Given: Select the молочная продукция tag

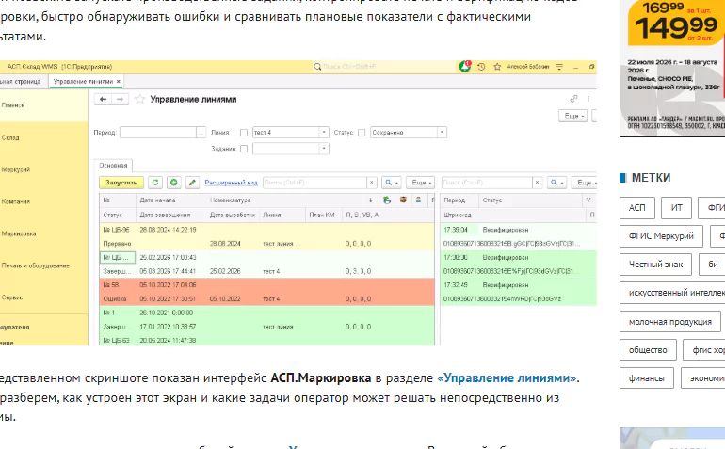Looking at the screenshot, I should pyautogui.click(x=670, y=322).
